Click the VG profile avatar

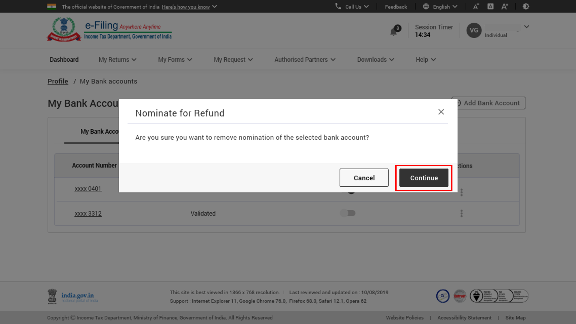tap(474, 30)
